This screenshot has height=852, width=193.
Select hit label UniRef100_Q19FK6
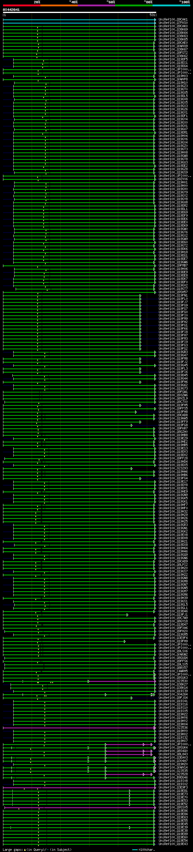pos(173,329)
